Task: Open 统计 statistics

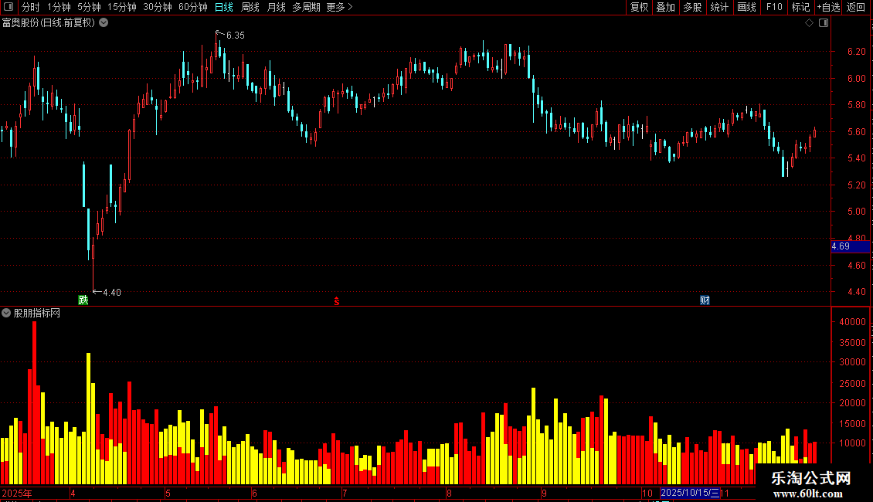Action: coord(719,7)
